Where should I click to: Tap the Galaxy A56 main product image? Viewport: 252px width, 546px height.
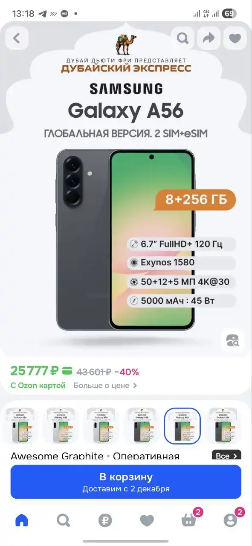126,240
